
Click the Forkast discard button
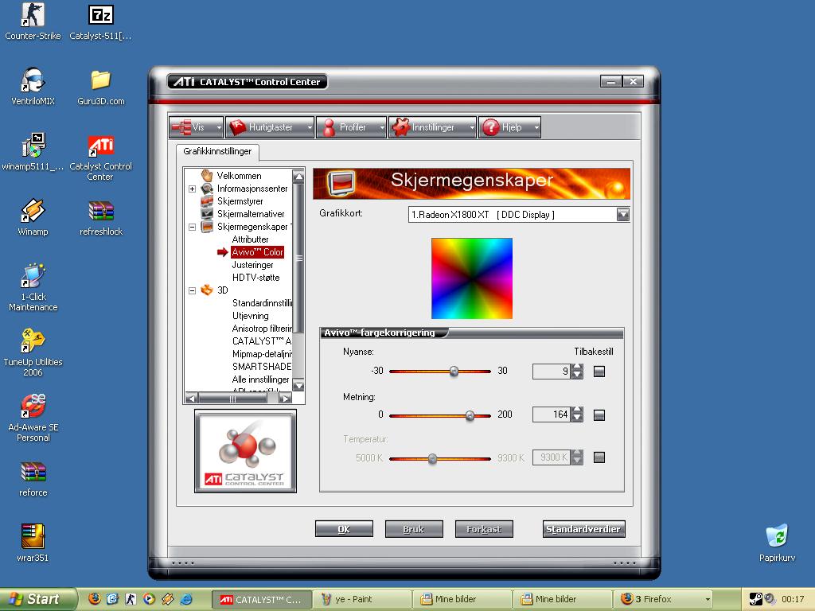pyautogui.click(x=484, y=529)
